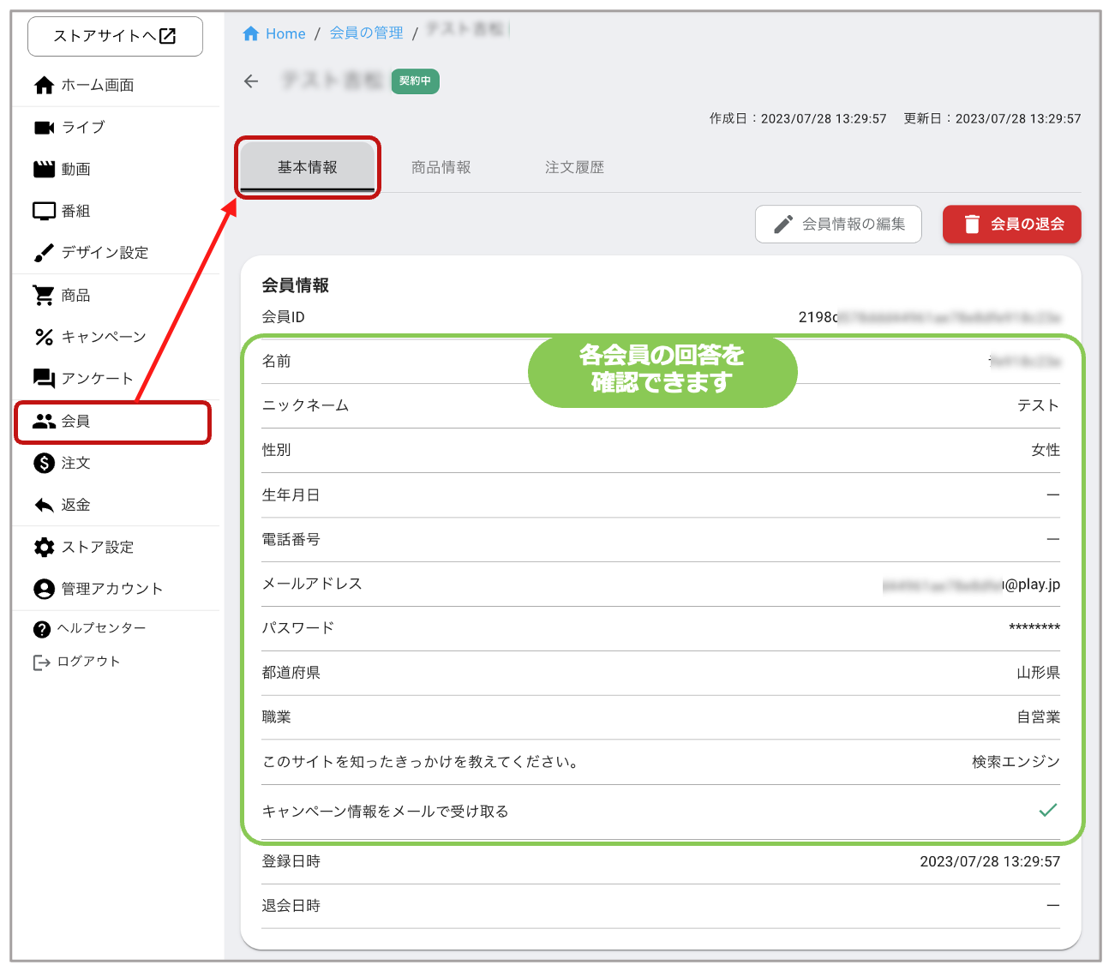Click the red 会員の退会 button
The image size is (1109, 965).
pyautogui.click(x=1012, y=225)
